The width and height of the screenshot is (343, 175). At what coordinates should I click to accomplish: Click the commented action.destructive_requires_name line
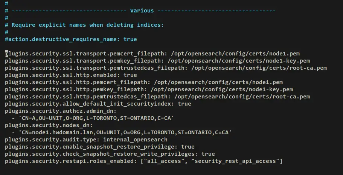(x=71, y=40)
